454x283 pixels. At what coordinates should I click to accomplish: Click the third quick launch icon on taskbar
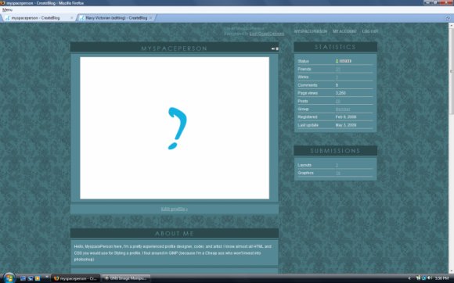pyautogui.click(x=38, y=278)
